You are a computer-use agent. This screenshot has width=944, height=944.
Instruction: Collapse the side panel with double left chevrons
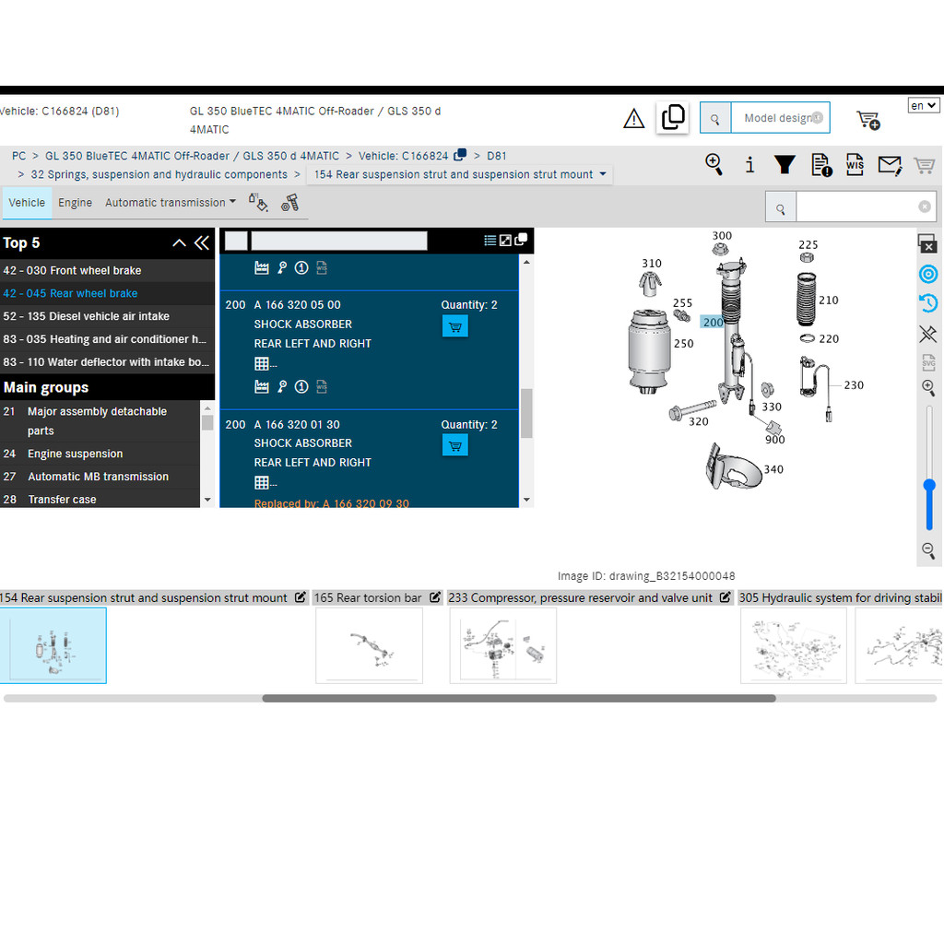202,242
